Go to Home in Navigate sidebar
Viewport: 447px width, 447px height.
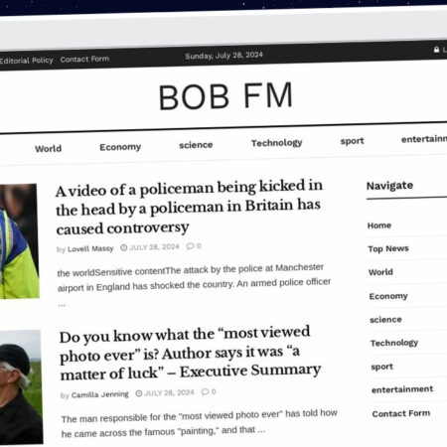(379, 225)
